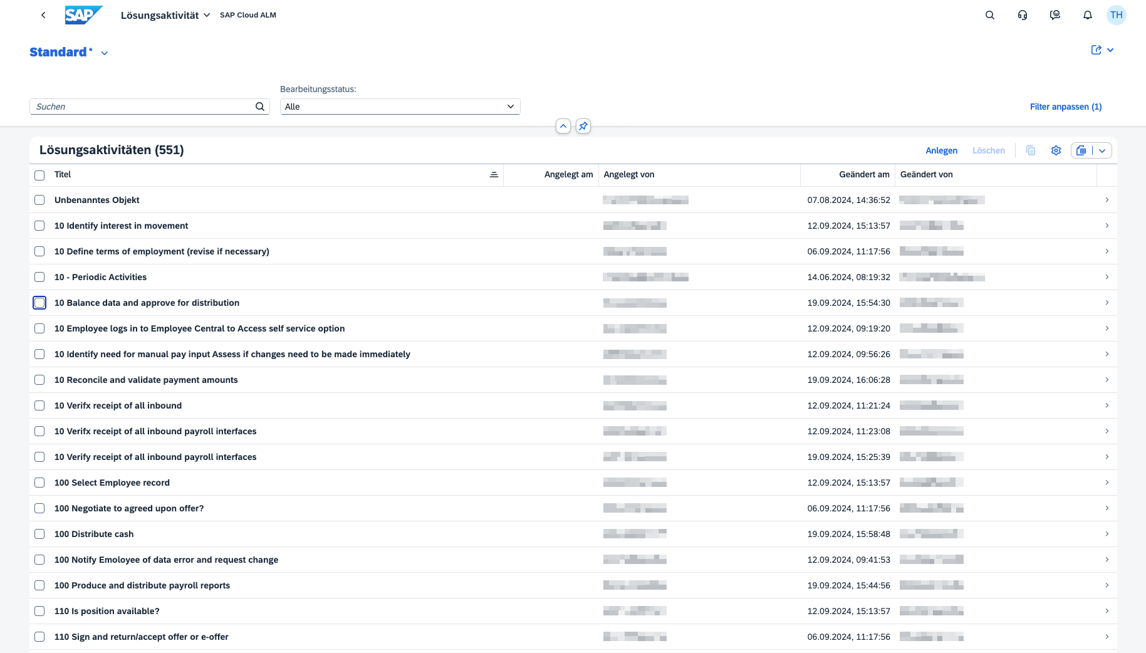Open the TH user profile avatar

(1116, 15)
